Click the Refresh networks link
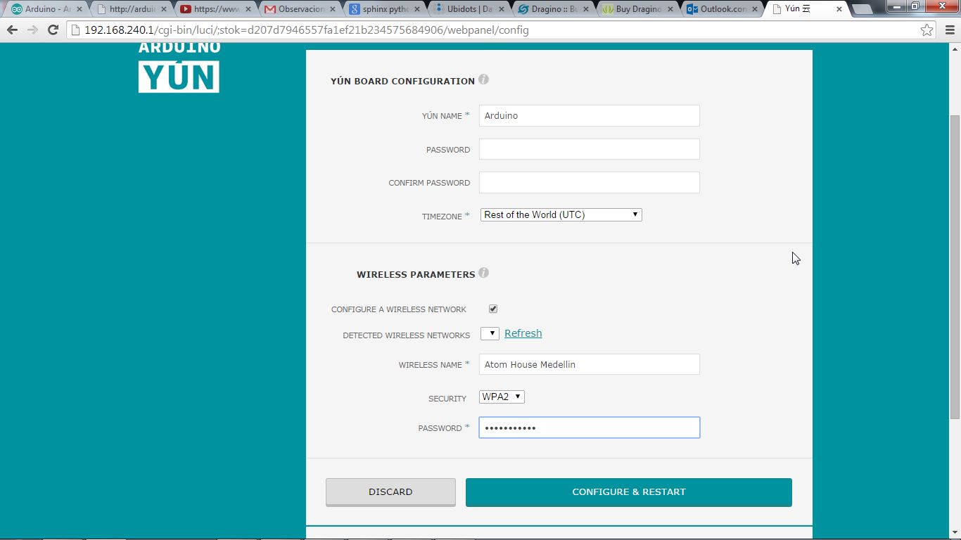This screenshot has height=540, width=961. click(x=523, y=333)
